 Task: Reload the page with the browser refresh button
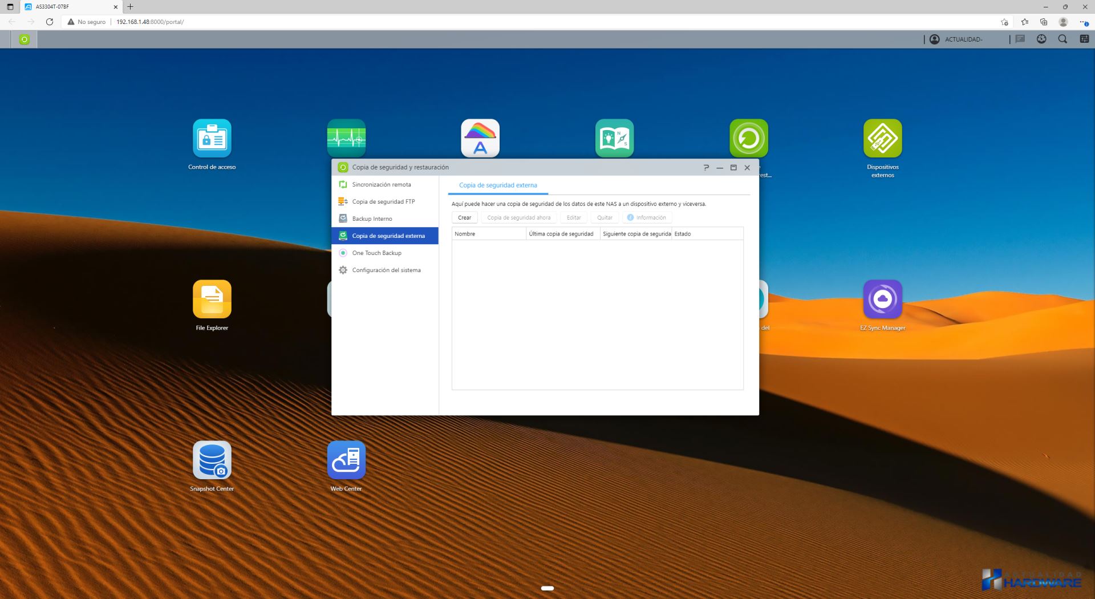(x=50, y=22)
